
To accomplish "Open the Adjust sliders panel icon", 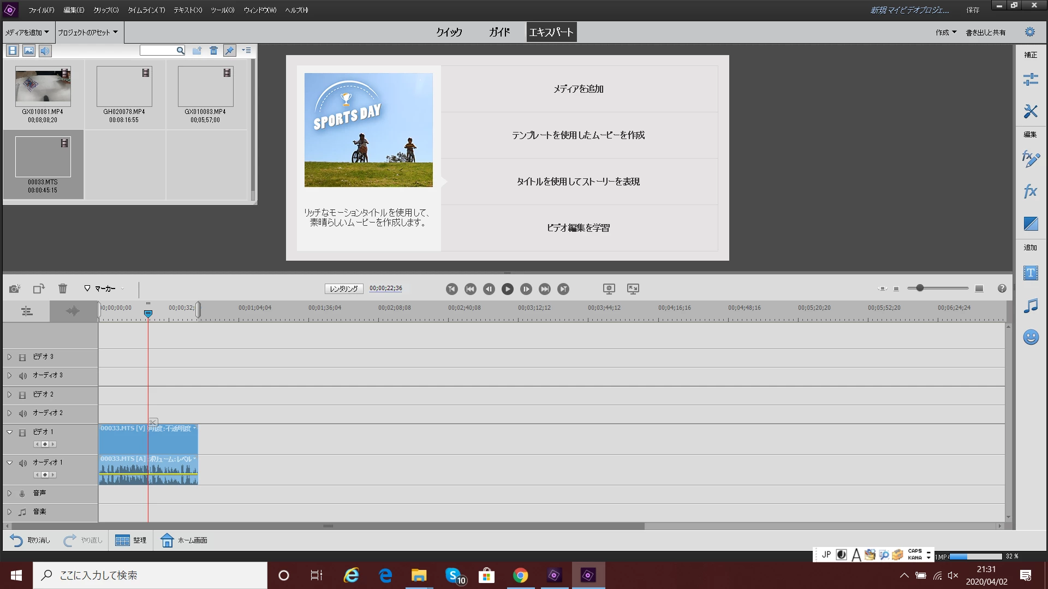I will pyautogui.click(x=1031, y=80).
